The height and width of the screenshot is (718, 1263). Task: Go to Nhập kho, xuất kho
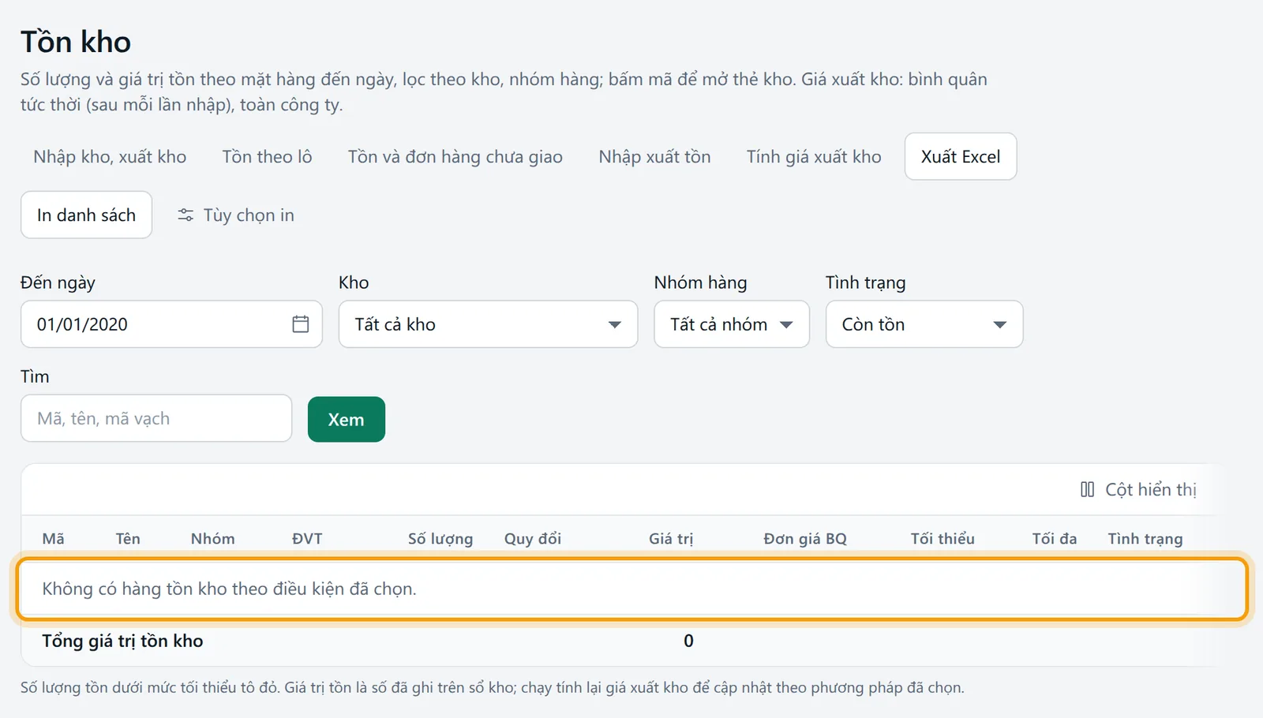coord(110,156)
